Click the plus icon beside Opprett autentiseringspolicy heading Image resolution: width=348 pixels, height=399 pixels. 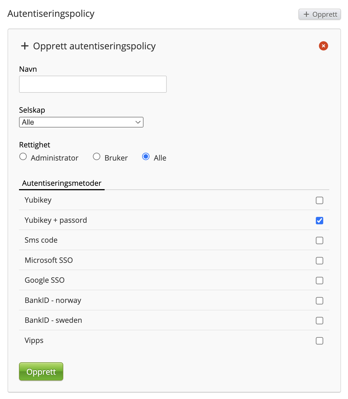pos(25,46)
